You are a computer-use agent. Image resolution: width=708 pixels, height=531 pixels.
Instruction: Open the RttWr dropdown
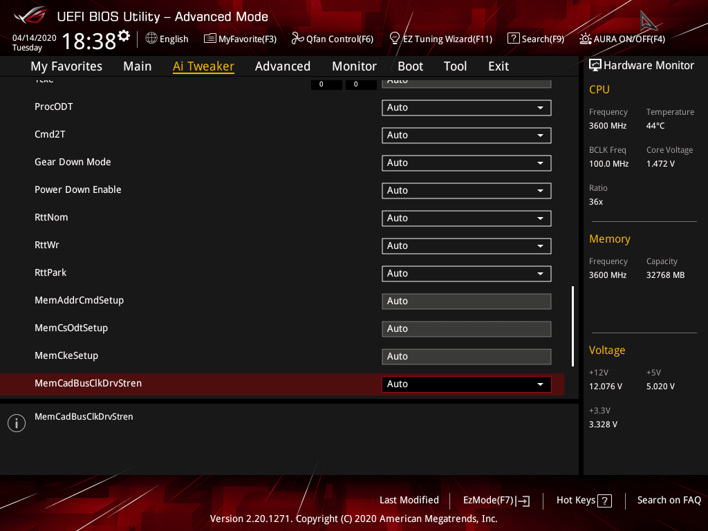point(467,245)
